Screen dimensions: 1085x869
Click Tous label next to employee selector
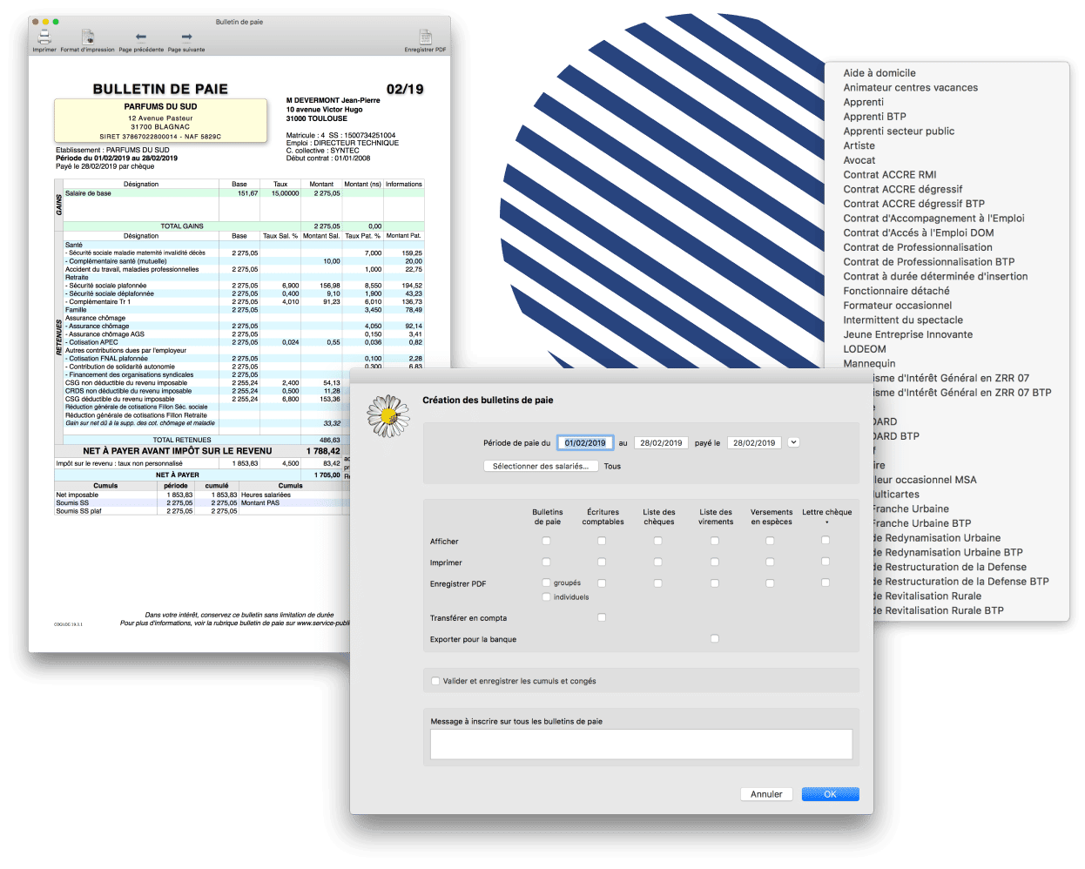tap(612, 467)
